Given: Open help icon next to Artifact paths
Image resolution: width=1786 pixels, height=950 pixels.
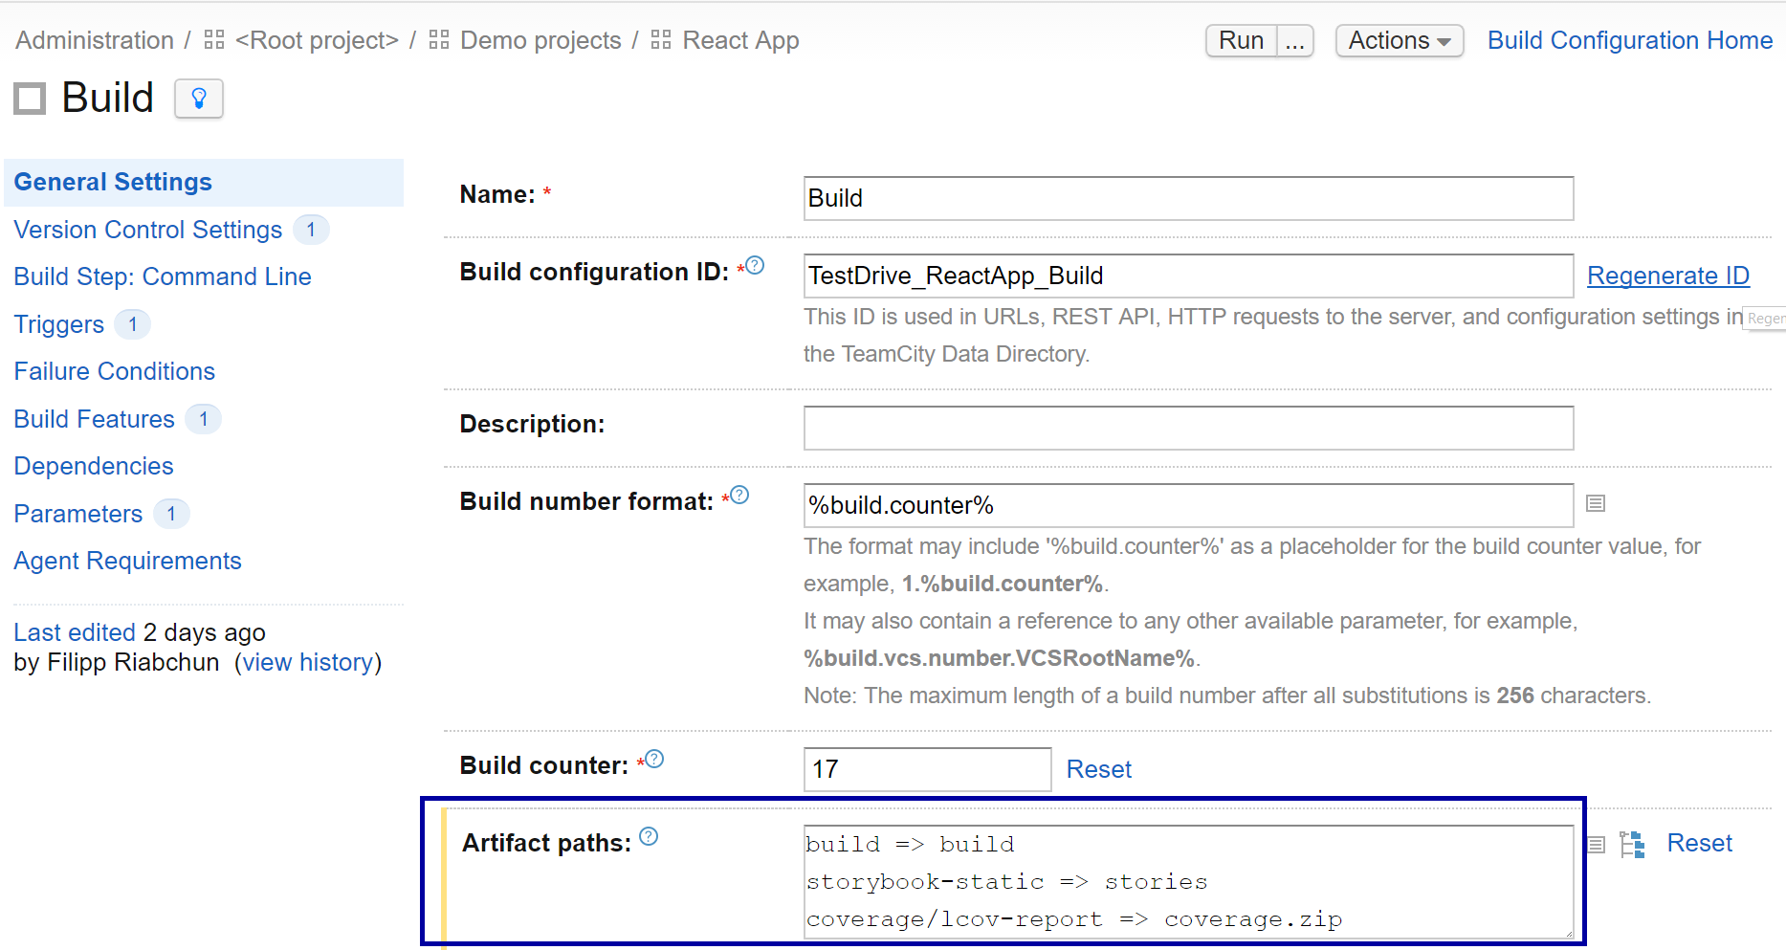Looking at the screenshot, I should pos(649,836).
